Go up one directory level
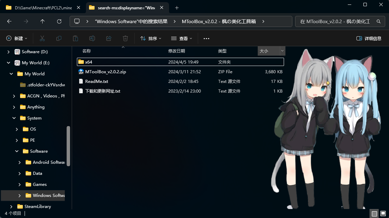 [x=43, y=21]
